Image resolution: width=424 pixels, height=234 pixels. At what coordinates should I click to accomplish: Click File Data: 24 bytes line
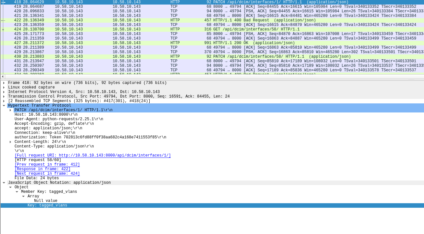(37, 178)
